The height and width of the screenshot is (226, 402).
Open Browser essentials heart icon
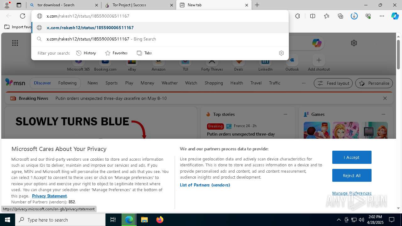368,16
